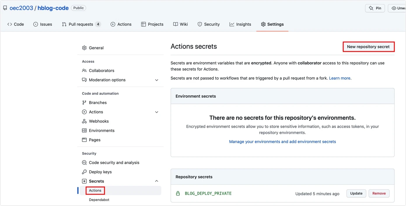Switch to the Projects tab
The height and width of the screenshot is (206, 406).
click(x=152, y=24)
